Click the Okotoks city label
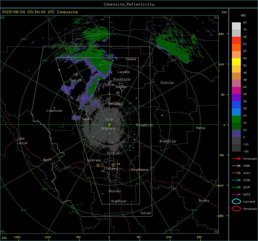Screen dimensions: 258x241 click(115, 191)
